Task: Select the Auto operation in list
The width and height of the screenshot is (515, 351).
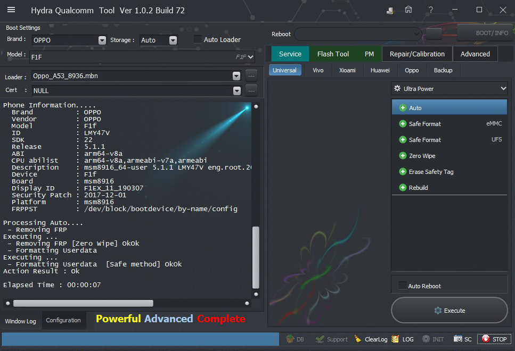Action: (449, 107)
